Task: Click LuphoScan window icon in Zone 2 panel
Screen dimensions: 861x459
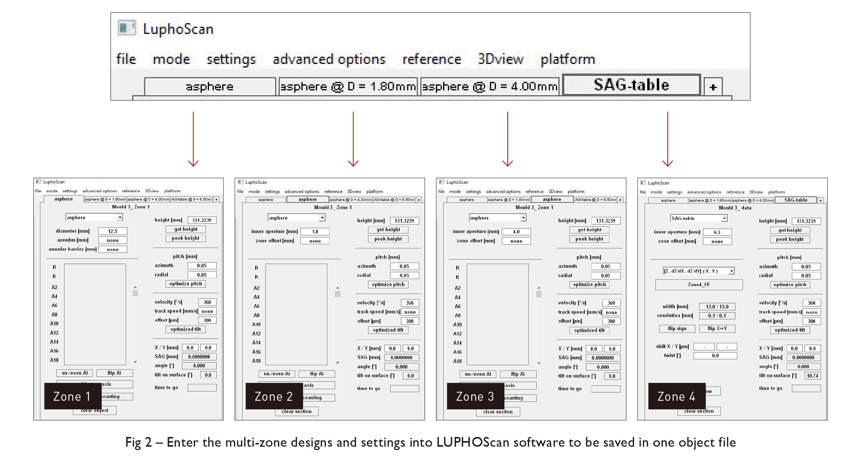Action: click(x=240, y=182)
